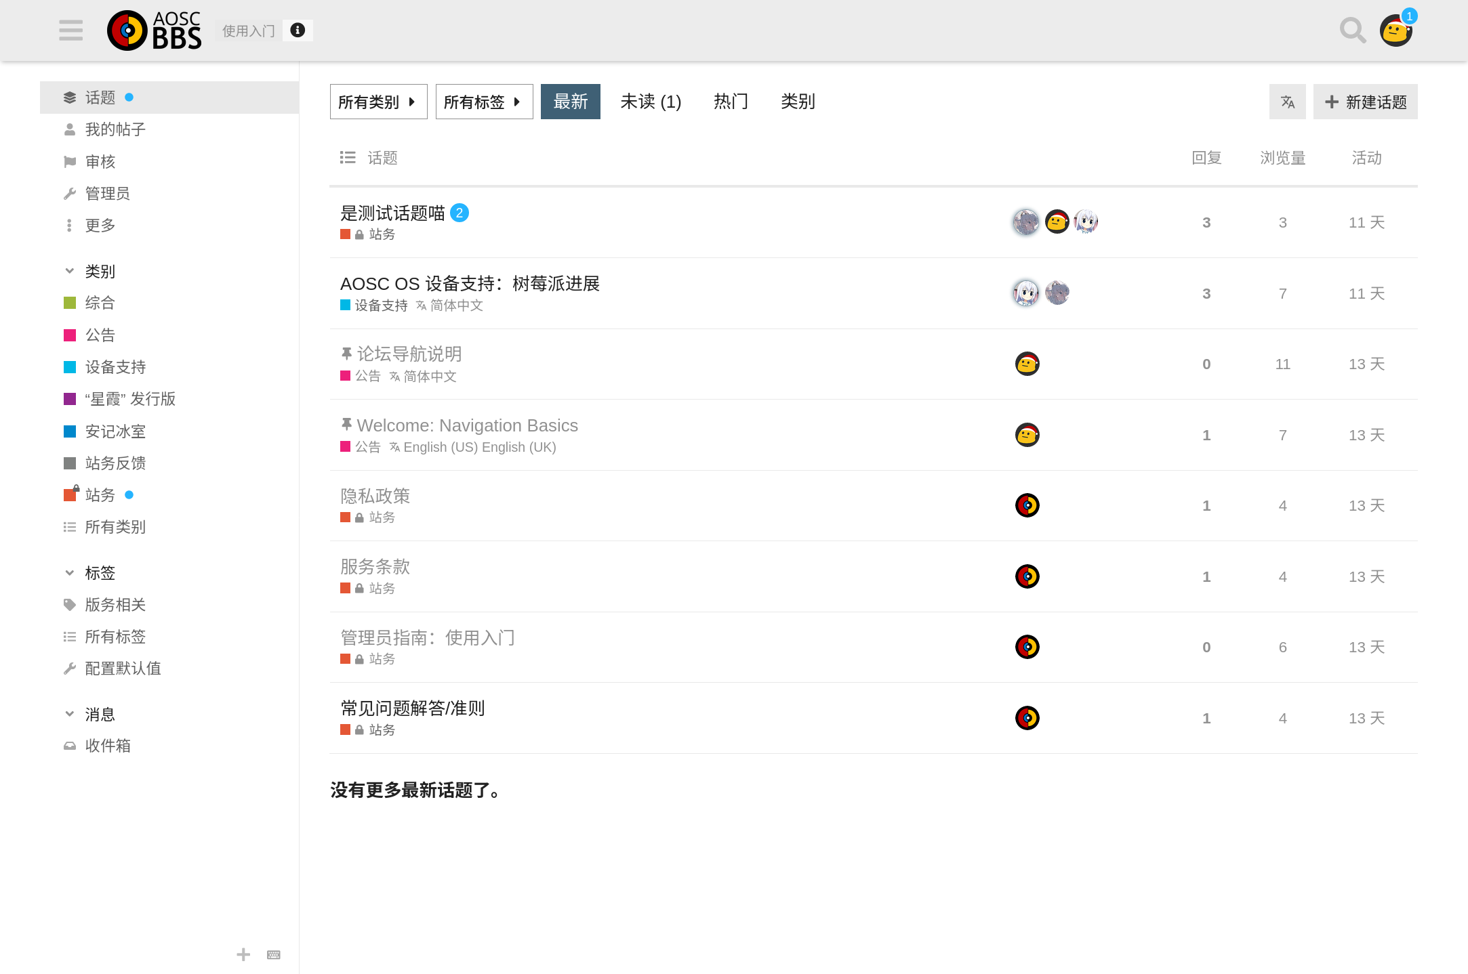Image resolution: width=1468 pixels, height=974 pixels.
Task: Click the plus icon in sidebar footer
Action: 243,955
